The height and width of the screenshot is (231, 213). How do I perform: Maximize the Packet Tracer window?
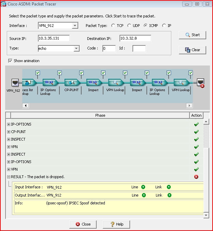pyautogui.click(x=197, y=4)
